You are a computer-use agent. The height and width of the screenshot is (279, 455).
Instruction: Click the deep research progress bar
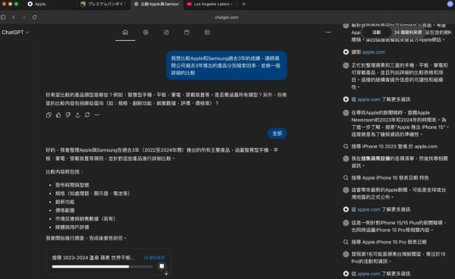point(102,267)
